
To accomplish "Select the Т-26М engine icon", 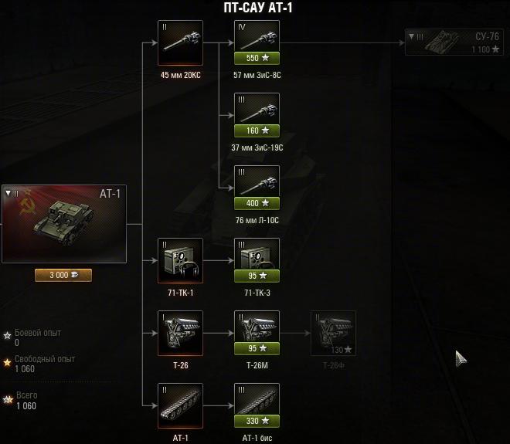I will point(257,327).
